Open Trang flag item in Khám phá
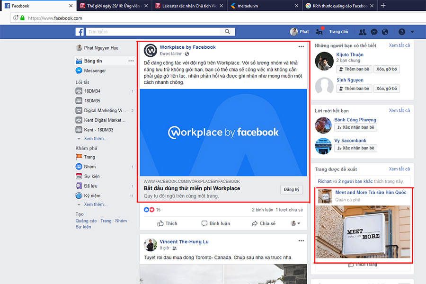 coord(85,157)
